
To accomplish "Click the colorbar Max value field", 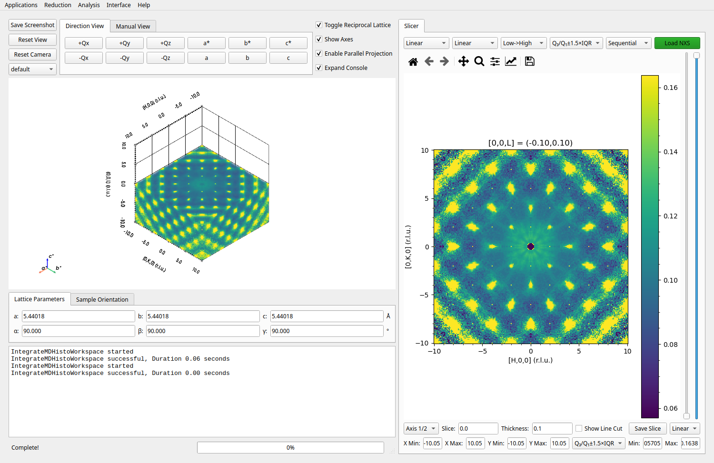I will 690,443.
